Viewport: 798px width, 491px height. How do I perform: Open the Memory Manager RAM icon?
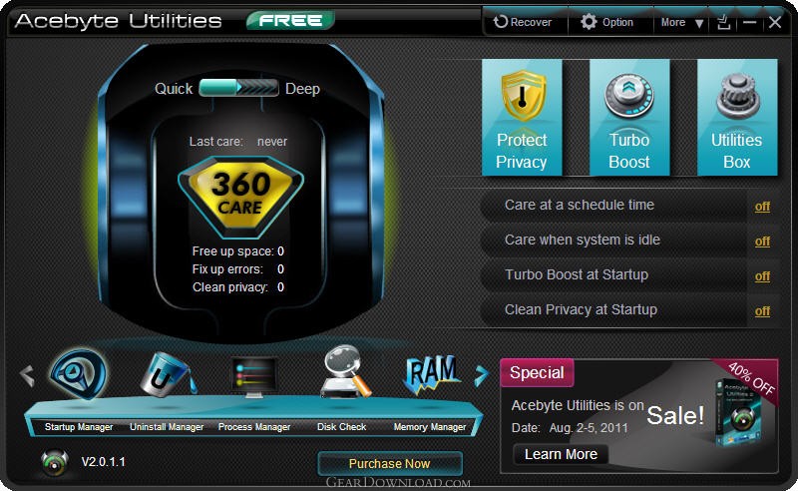[432, 375]
